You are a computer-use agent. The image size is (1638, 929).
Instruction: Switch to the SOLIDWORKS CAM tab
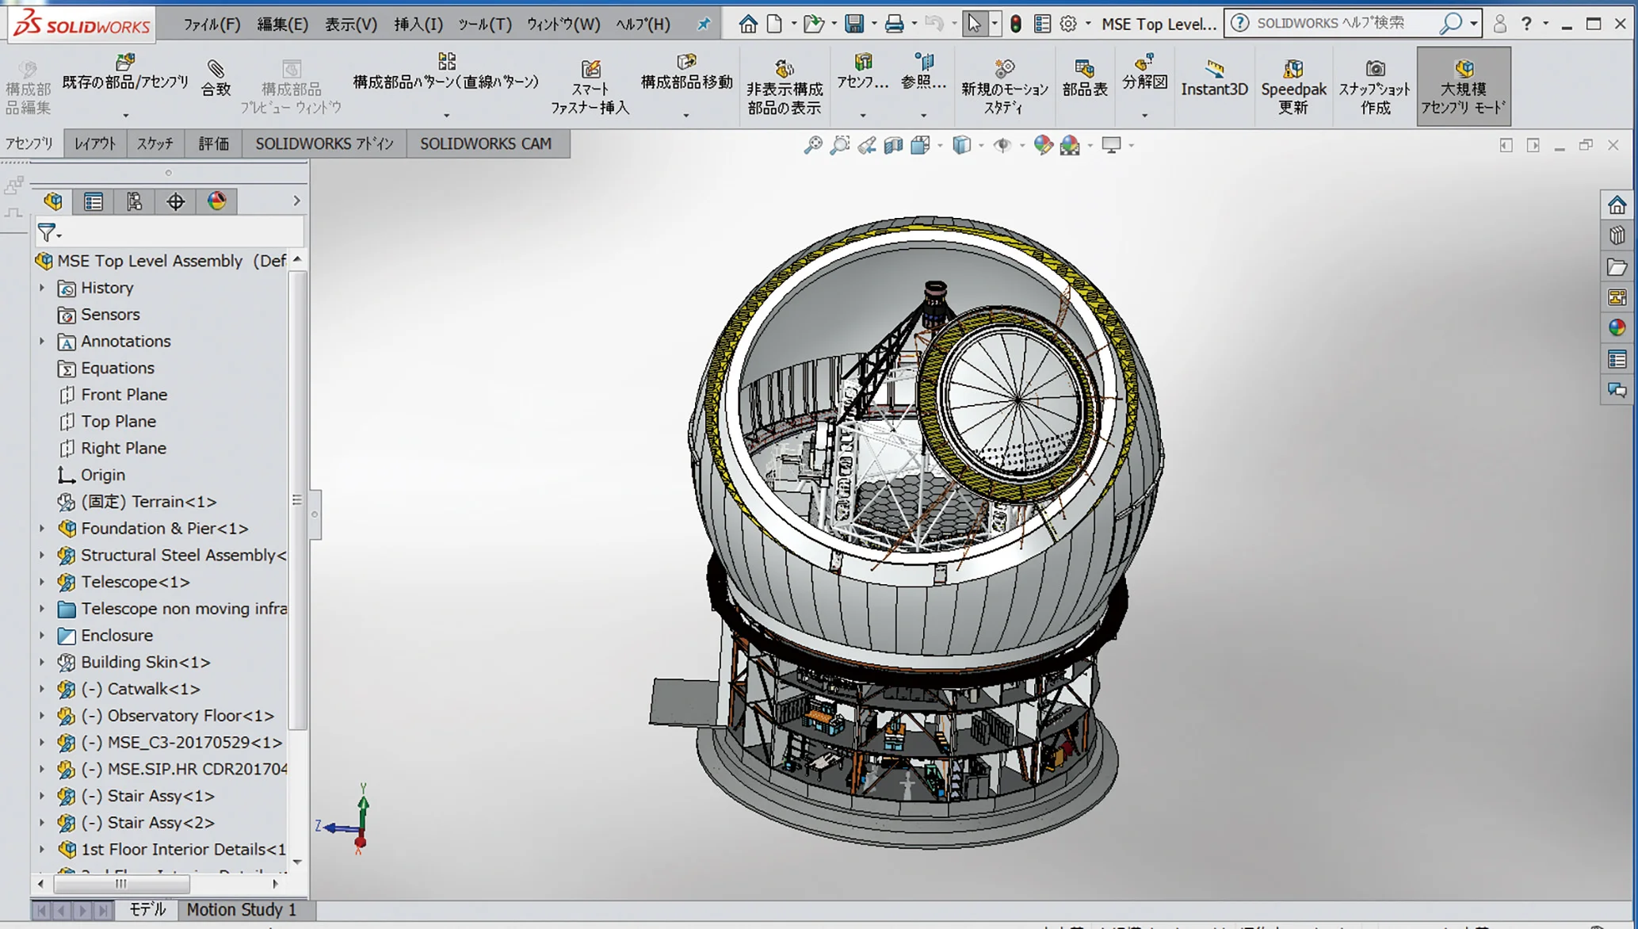point(486,143)
